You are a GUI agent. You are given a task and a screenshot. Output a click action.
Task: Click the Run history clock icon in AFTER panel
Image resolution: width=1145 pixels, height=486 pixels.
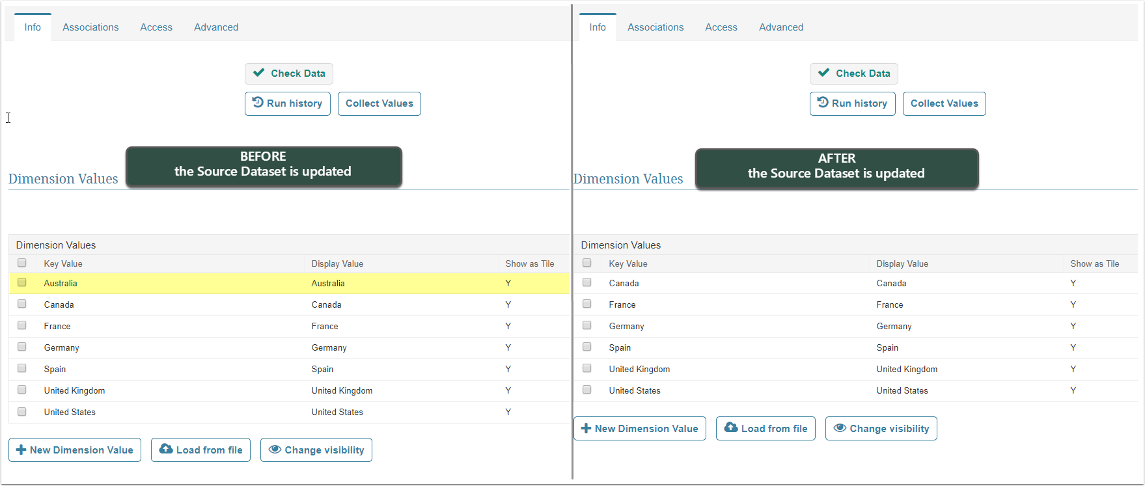823,103
